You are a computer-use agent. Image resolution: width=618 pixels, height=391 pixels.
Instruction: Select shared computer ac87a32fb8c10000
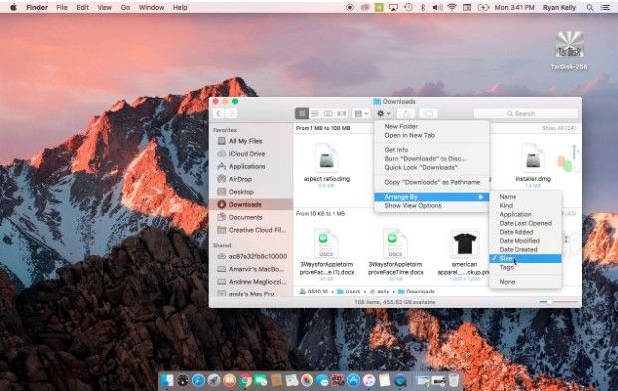pyautogui.click(x=258, y=256)
